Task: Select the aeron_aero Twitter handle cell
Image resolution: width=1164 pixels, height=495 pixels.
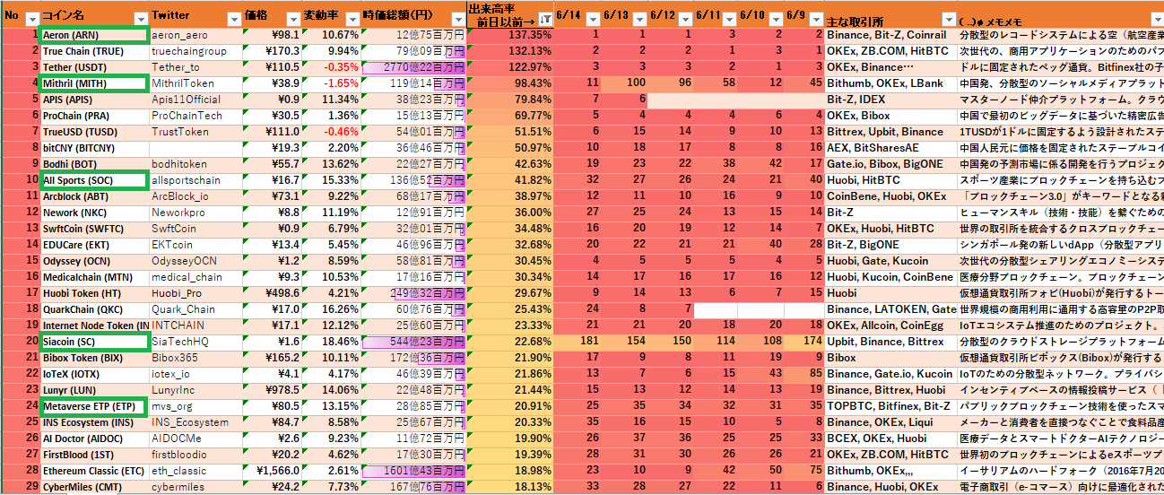Action: tap(195, 35)
